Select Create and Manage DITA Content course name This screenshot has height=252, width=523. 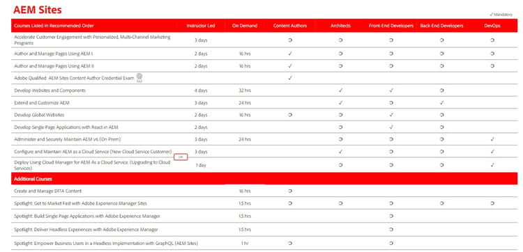(47, 191)
